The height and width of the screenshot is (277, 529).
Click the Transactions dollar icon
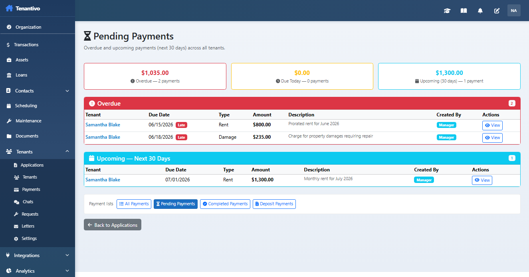point(8,45)
